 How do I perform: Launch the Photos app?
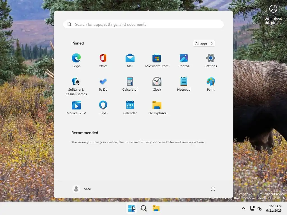tap(184, 61)
